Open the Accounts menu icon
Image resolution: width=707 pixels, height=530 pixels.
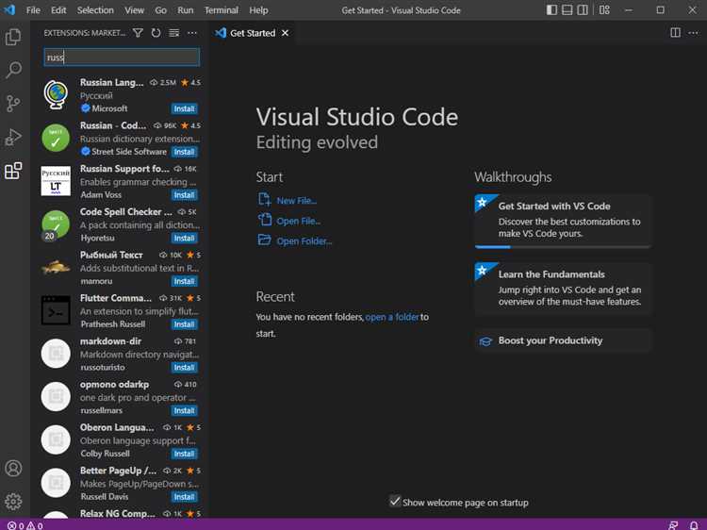13,468
